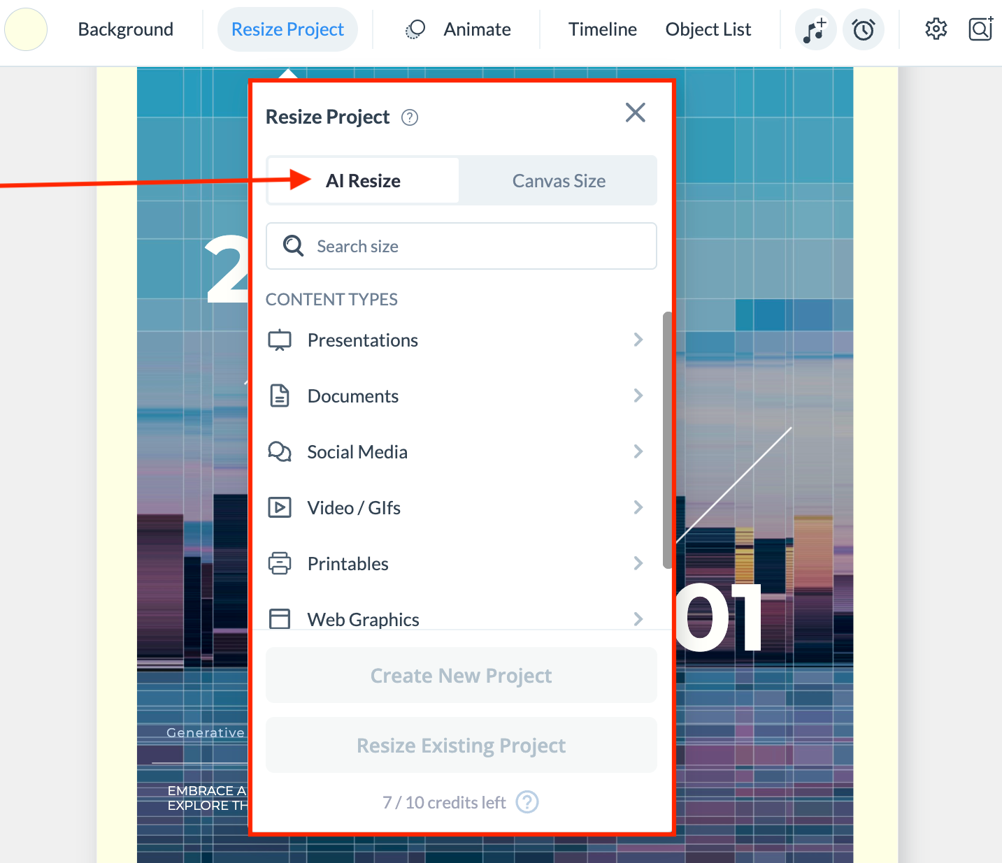The height and width of the screenshot is (863, 1002).
Task: Open the Timeline menu item
Action: pyautogui.click(x=602, y=29)
